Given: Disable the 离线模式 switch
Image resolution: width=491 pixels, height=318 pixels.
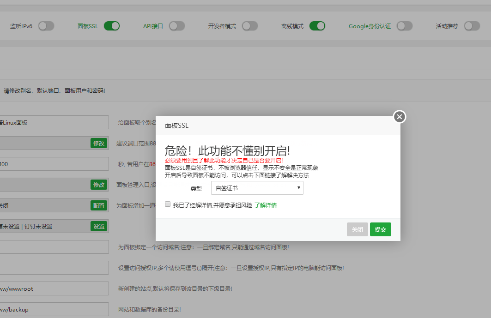Looking at the screenshot, I should point(317,26).
